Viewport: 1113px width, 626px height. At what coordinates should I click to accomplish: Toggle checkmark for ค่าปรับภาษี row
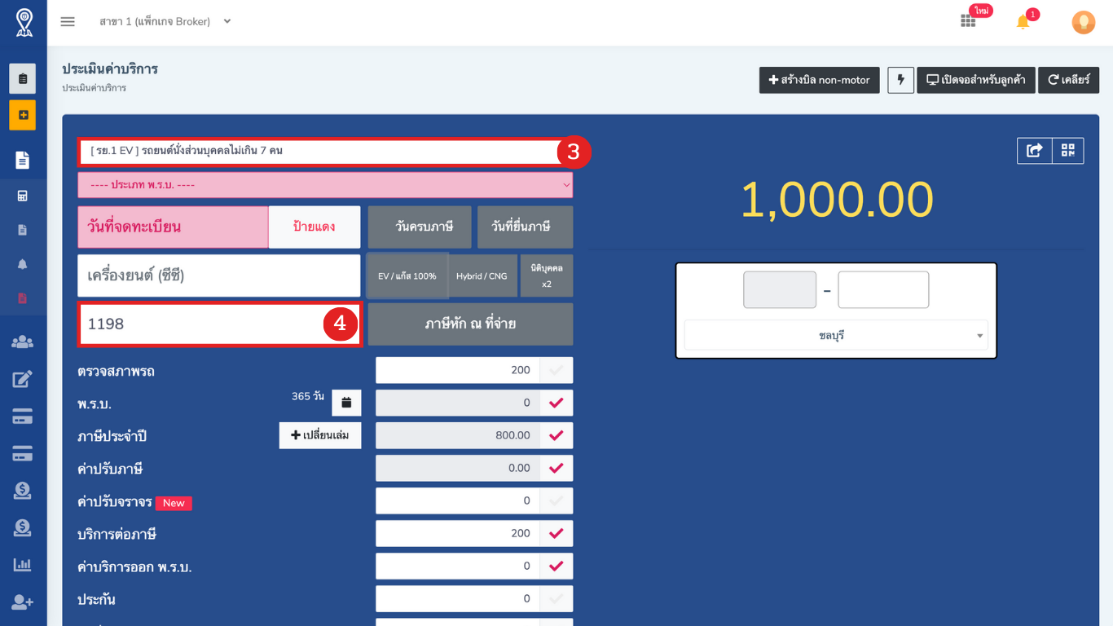pyautogui.click(x=556, y=468)
